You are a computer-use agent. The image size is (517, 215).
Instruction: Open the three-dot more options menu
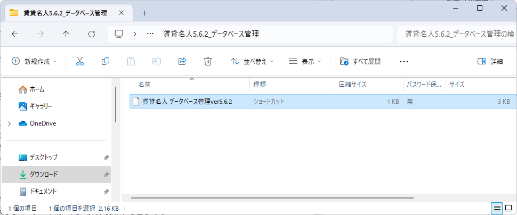click(403, 61)
